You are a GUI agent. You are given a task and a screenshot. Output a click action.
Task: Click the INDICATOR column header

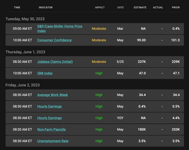(x=46, y=8)
